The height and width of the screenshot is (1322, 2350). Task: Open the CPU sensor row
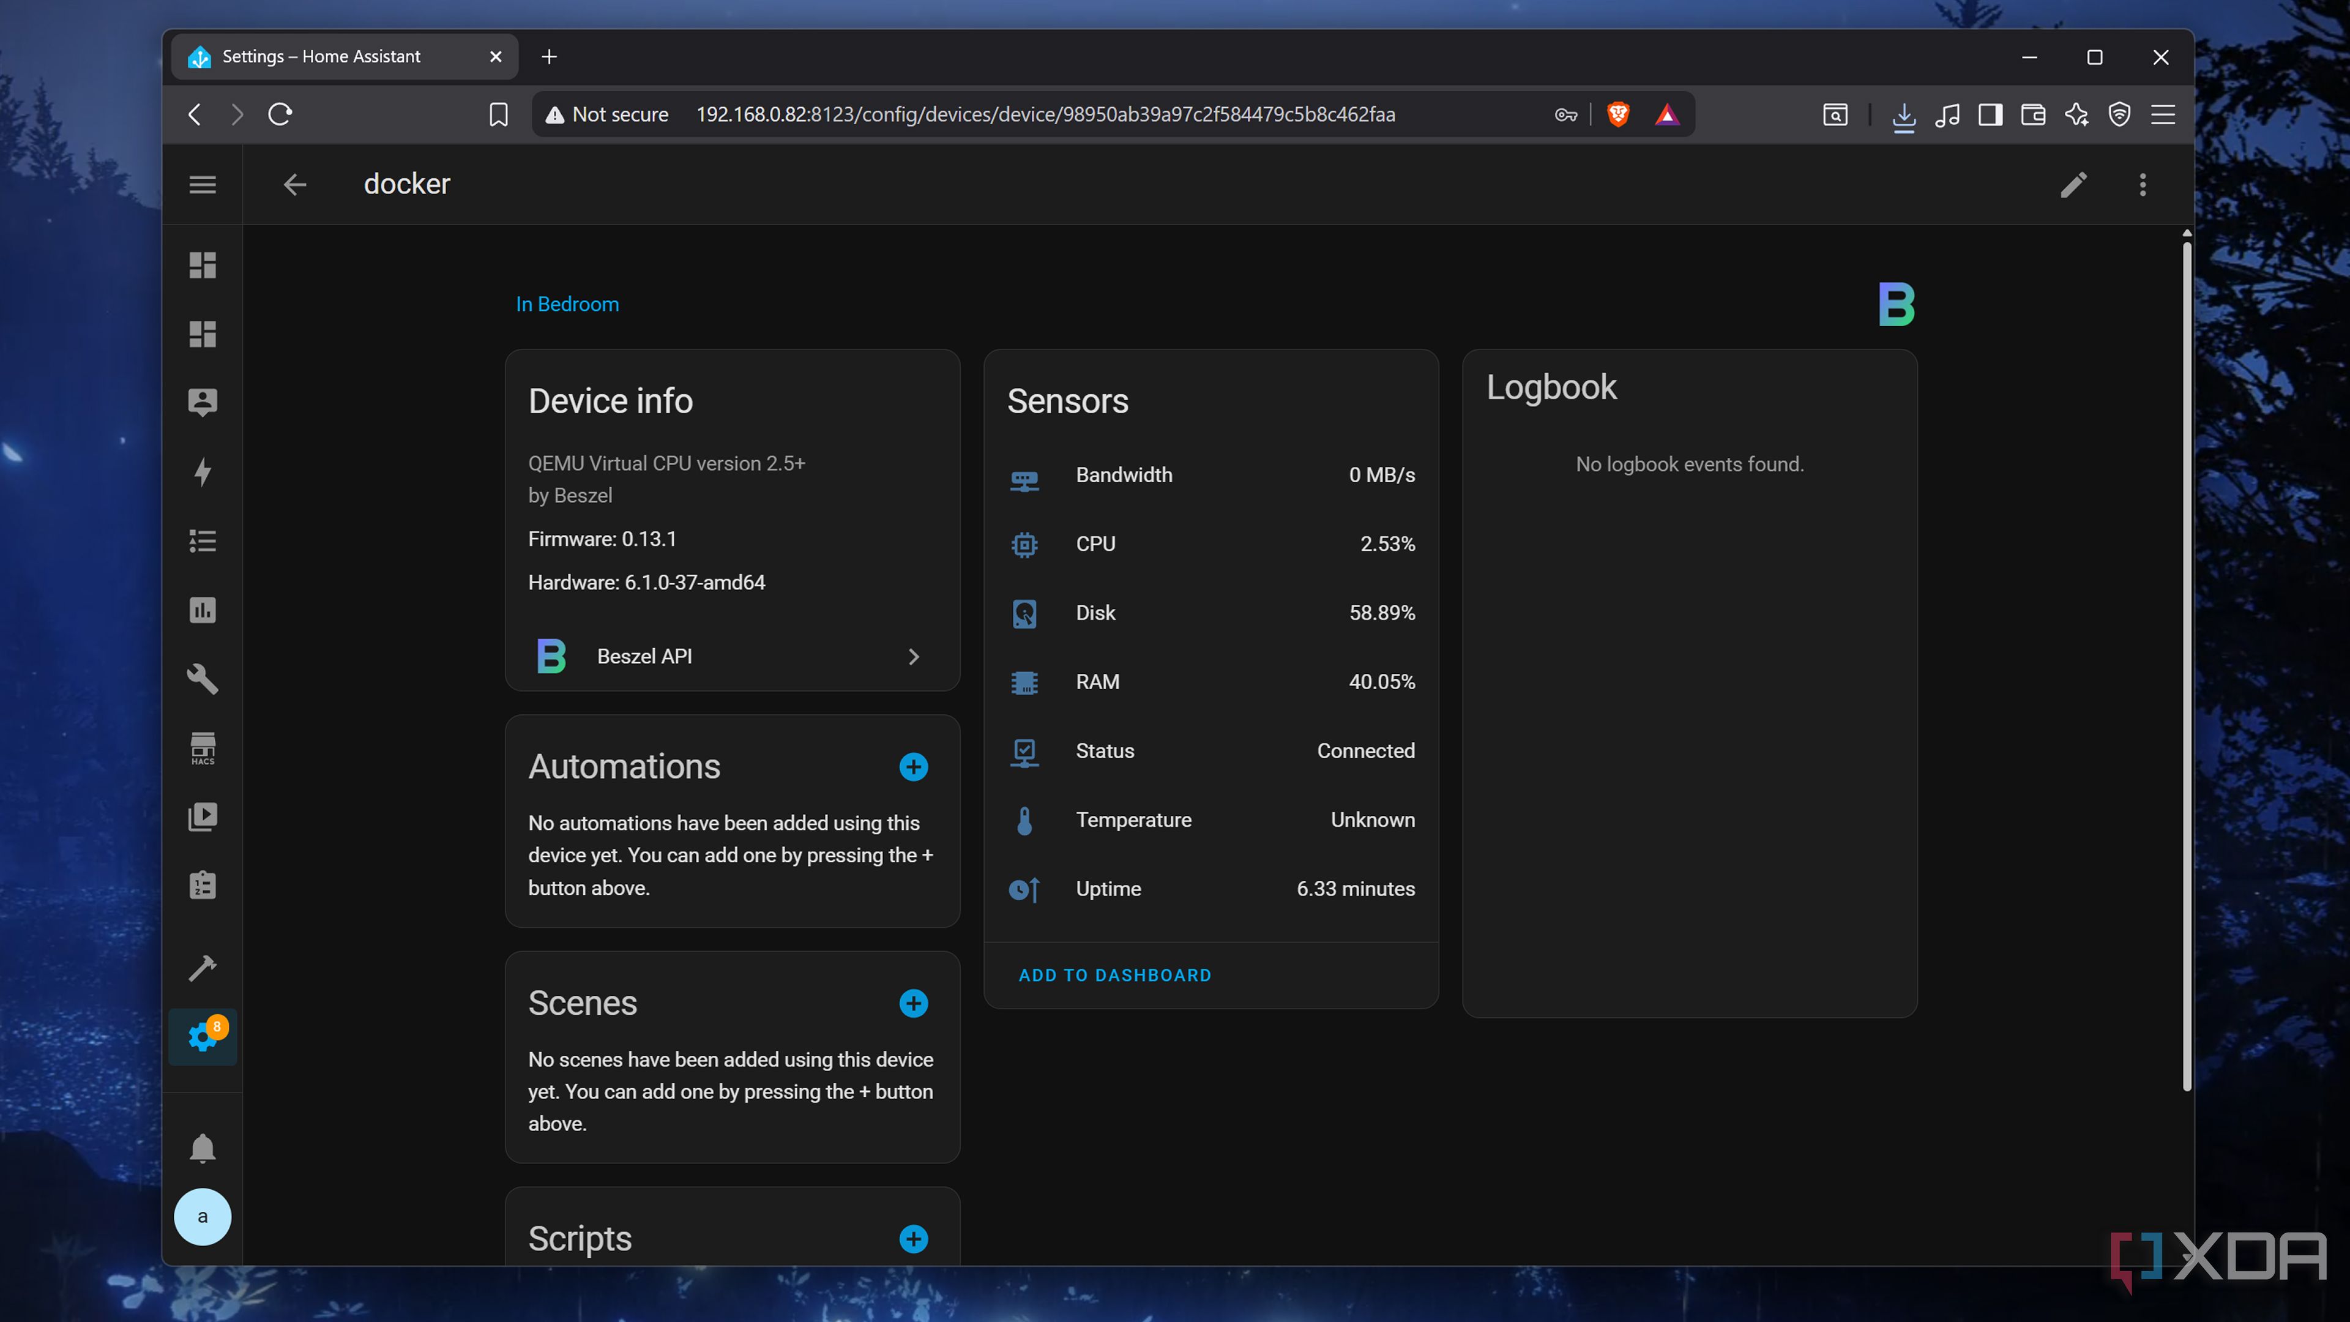1212,543
